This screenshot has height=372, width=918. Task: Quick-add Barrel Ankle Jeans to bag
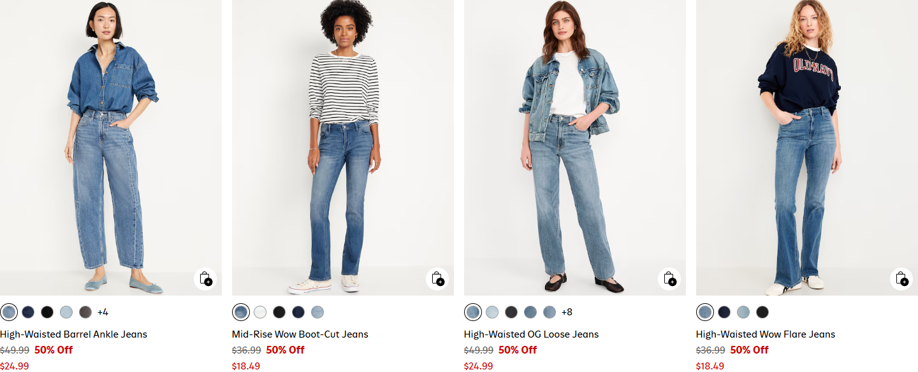(205, 279)
